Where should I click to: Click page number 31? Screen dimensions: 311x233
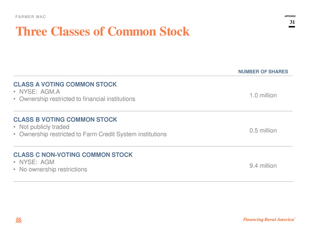coord(292,22)
